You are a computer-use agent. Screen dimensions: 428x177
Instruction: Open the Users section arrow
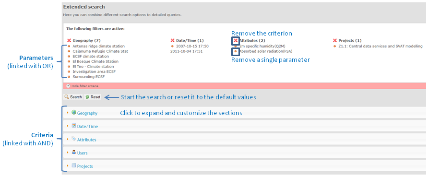pos(68,153)
